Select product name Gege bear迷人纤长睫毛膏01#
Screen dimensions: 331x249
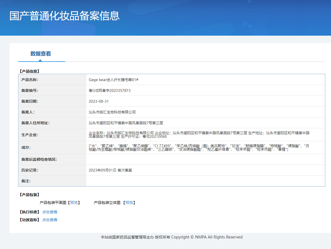(x=114, y=80)
